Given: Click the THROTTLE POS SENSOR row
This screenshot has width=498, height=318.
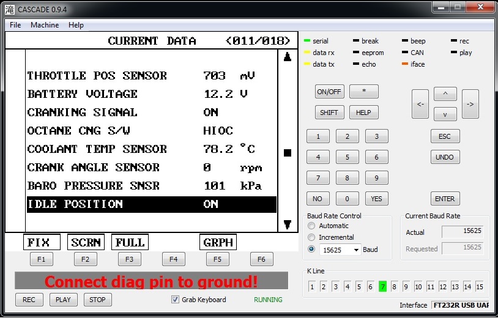Looking at the screenshot, I should 152,76.
